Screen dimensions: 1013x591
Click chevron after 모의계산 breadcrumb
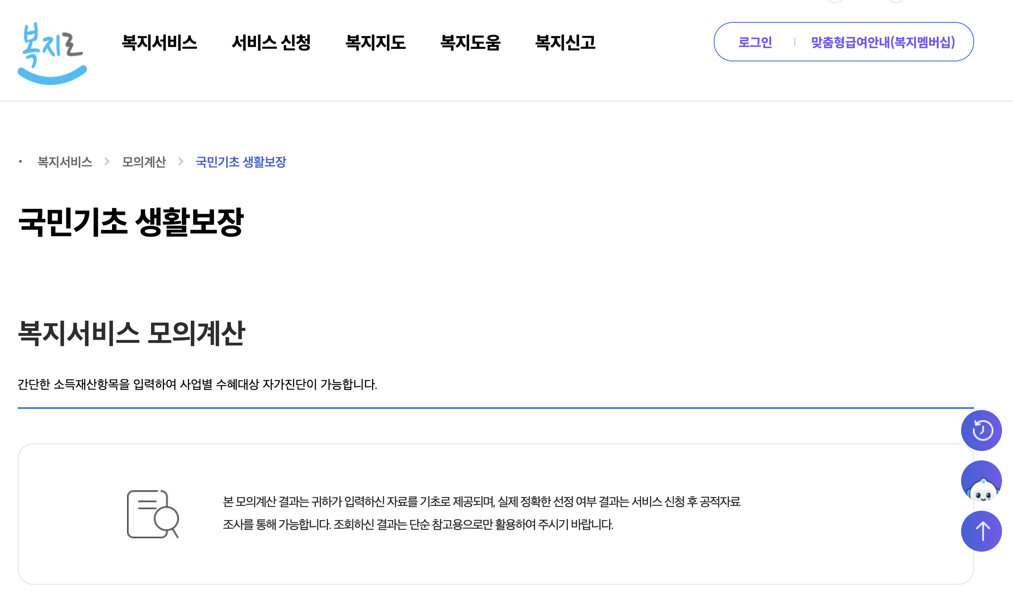pos(181,162)
